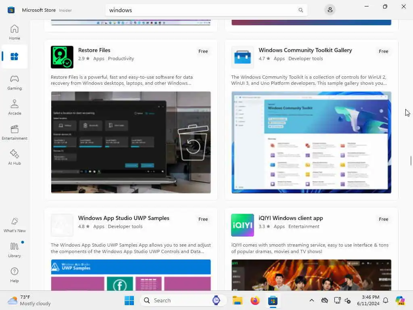The width and height of the screenshot is (413, 310).
Task: Show What's New page
Action: pyautogui.click(x=14, y=225)
